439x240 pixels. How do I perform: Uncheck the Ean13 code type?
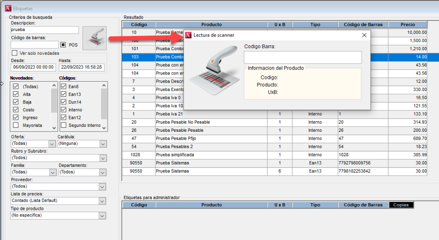[x=64, y=94]
